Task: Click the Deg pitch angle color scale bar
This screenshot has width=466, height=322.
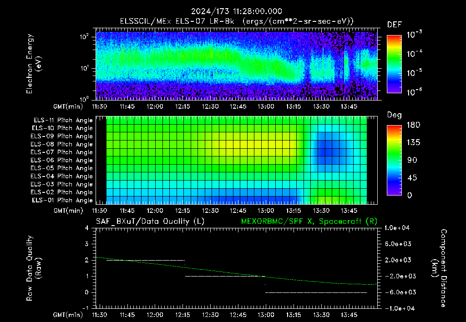Action: (394, 160)
